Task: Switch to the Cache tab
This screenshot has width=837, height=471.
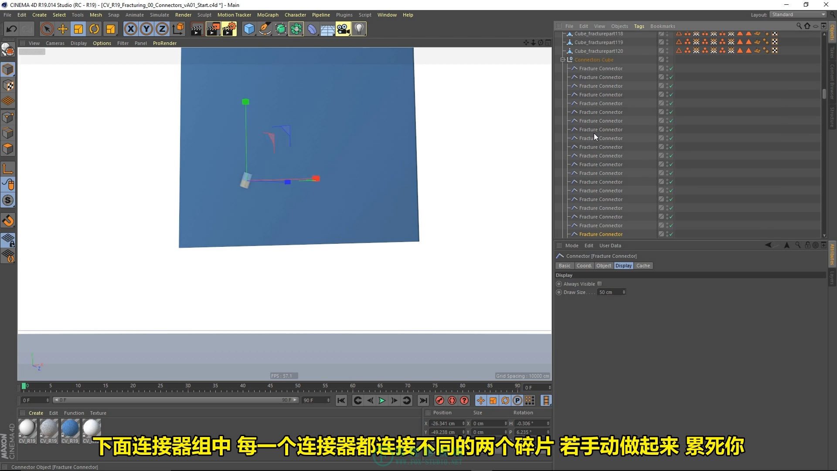Action: tap(643, 266)
